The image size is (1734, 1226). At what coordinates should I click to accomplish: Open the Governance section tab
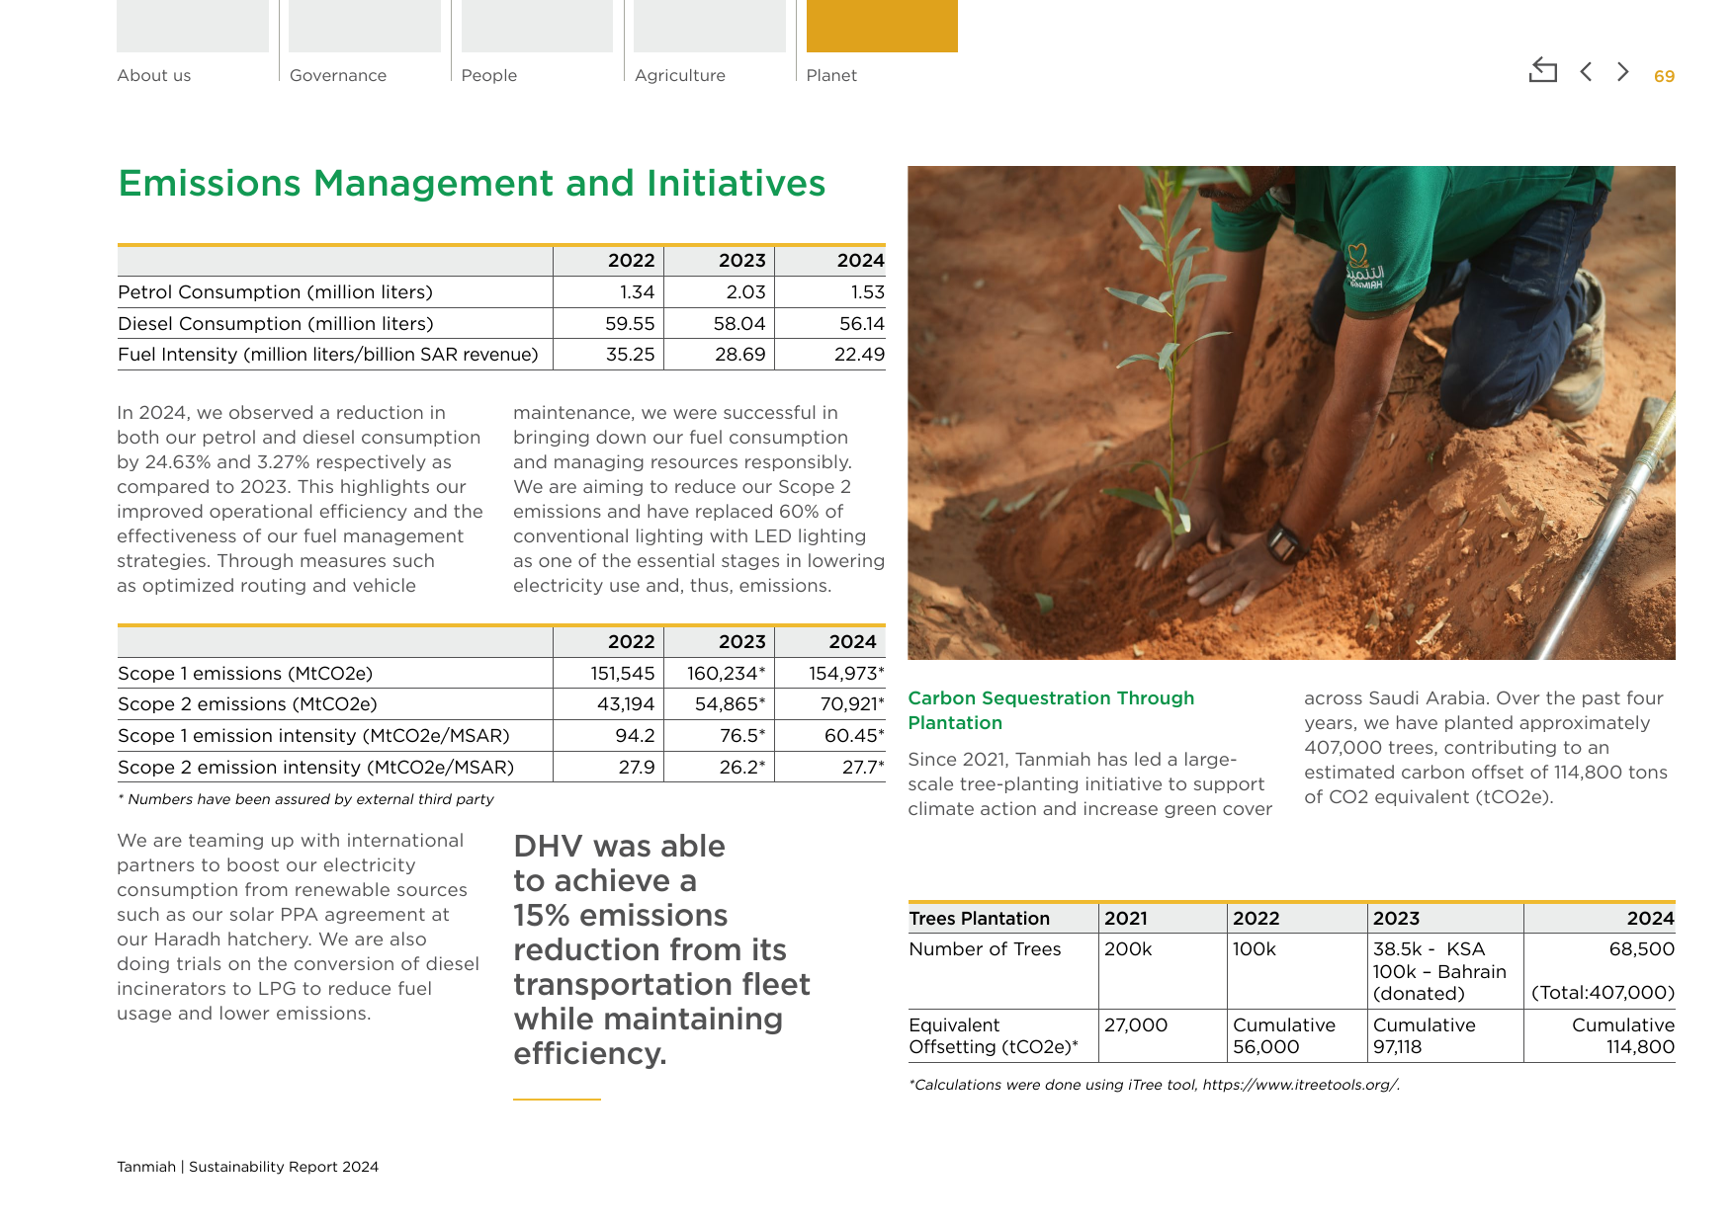(x=364, y=42)
